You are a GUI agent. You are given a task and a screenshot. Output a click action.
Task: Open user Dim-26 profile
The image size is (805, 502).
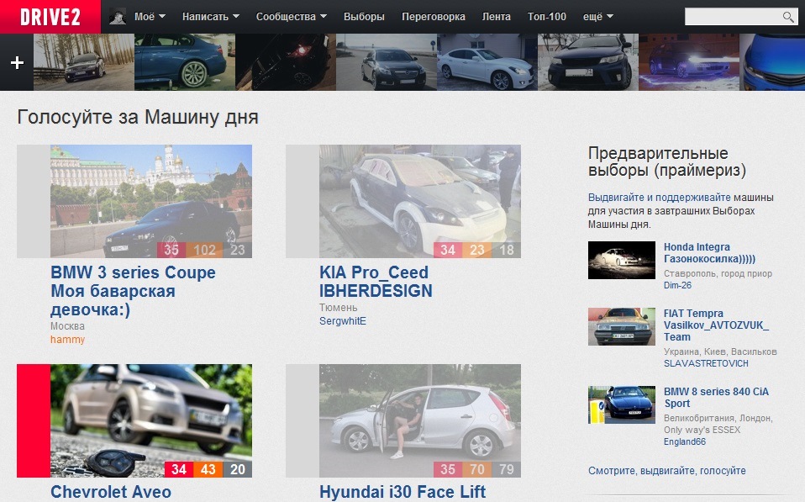[677, 285]
